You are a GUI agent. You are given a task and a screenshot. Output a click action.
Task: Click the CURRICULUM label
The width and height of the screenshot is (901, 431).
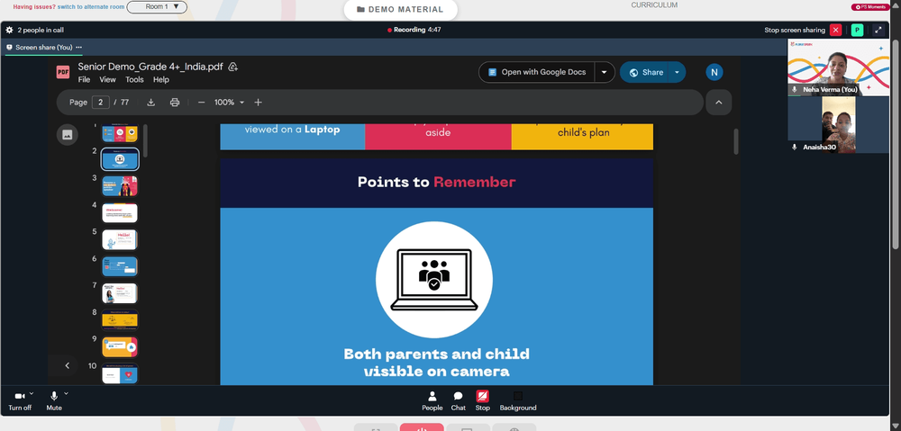click(x=654, y=5)
